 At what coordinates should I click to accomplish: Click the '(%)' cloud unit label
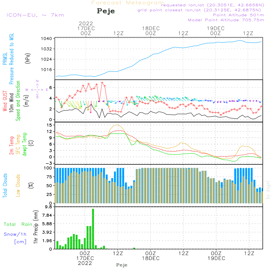31,185
